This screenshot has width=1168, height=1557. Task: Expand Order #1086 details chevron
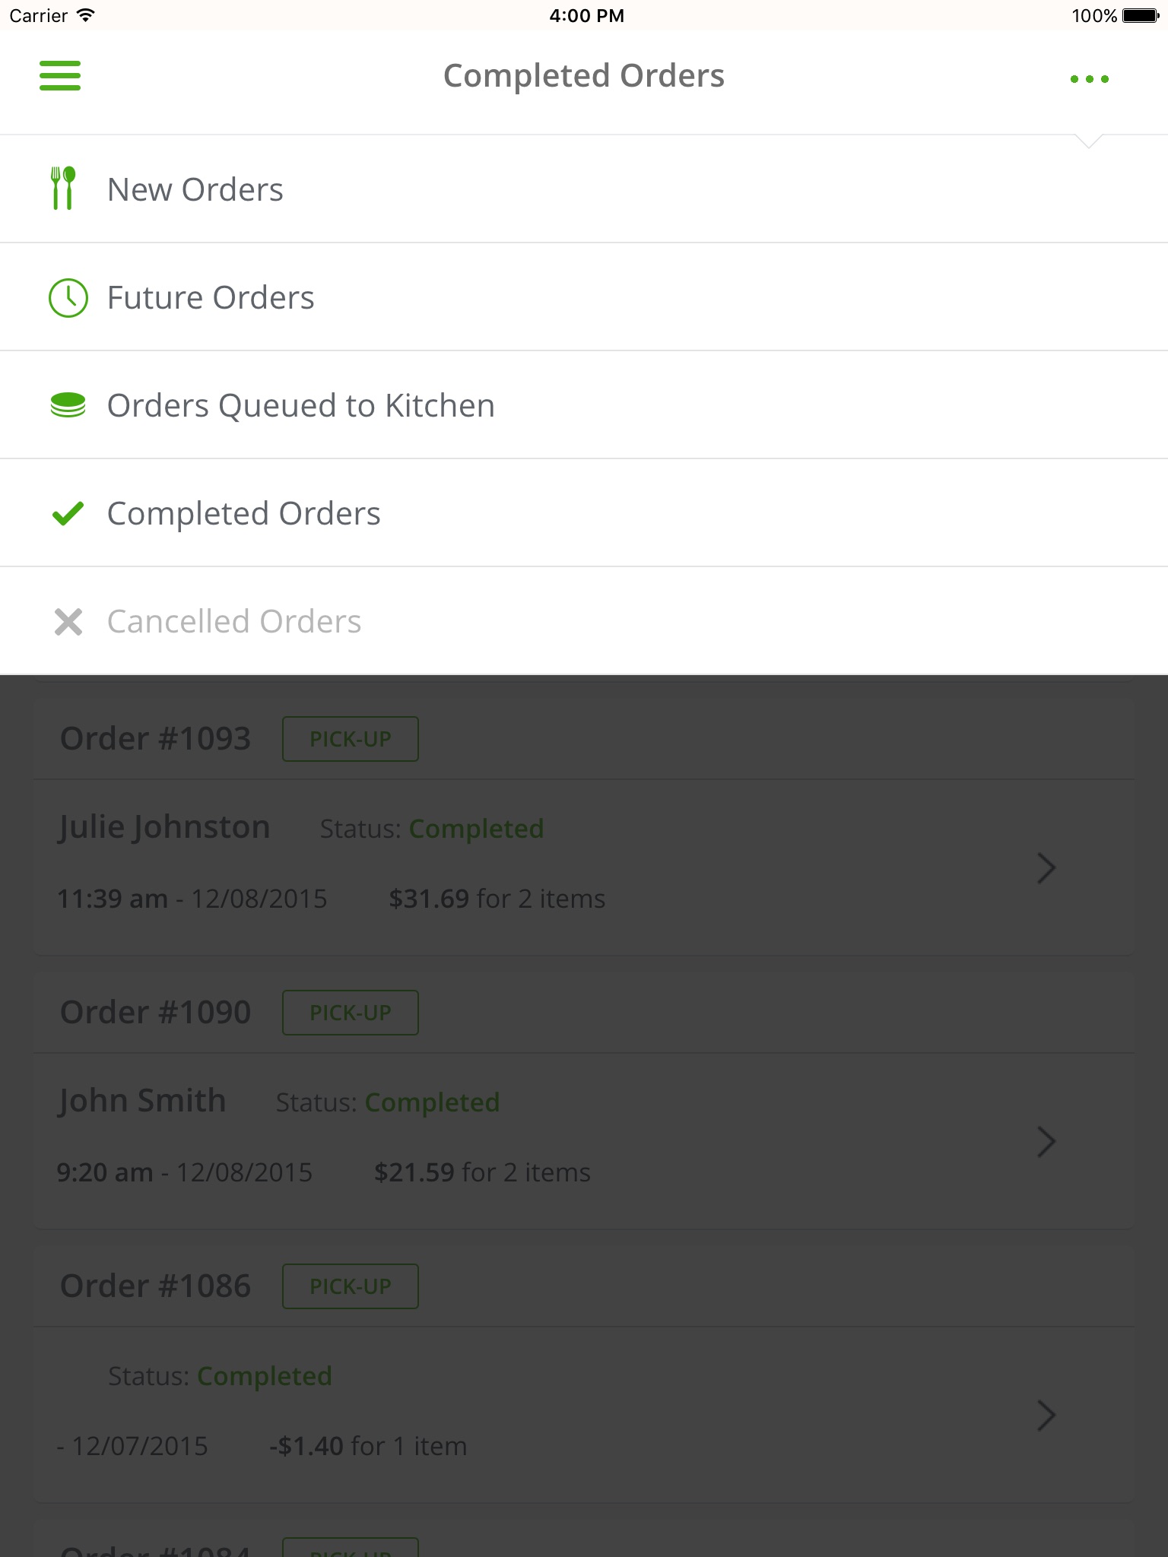tap(1046, 1416)
